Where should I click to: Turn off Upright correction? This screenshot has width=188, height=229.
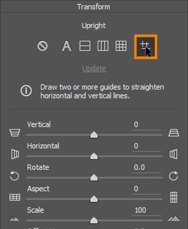[x=42, y=46]
